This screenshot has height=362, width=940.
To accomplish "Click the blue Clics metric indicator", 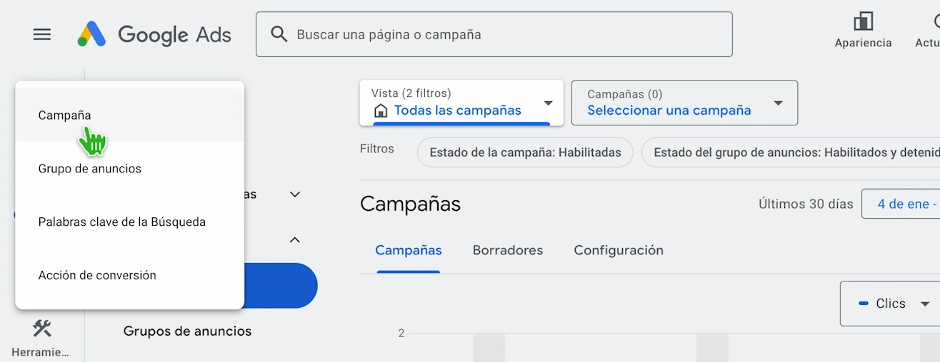I will (x=863, y=304).
